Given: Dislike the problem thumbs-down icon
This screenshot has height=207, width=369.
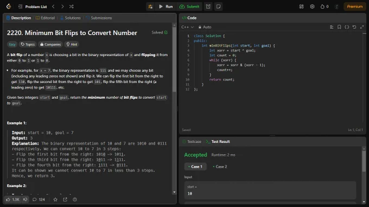Looking at the screenshot, I should click(25, 199).
